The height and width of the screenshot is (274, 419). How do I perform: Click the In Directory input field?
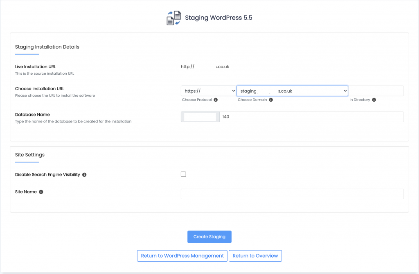click(x=376, y=91)
